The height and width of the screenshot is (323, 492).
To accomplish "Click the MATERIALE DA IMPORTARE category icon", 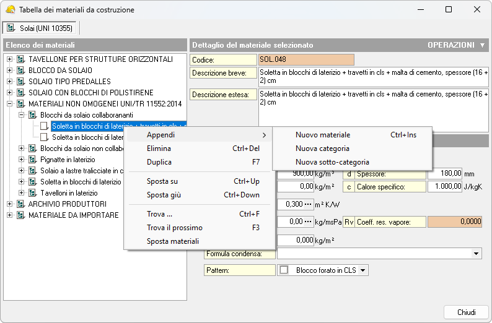I will pyautogui.click(x=20, y=215).
